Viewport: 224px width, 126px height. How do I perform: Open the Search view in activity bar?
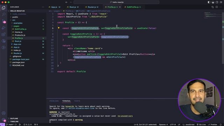[x=3, y=14]
